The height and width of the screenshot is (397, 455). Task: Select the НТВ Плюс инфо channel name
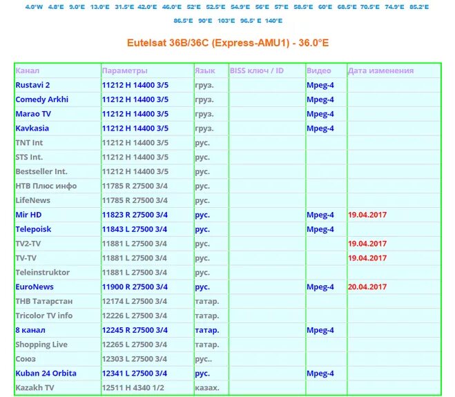coord(46,186)
